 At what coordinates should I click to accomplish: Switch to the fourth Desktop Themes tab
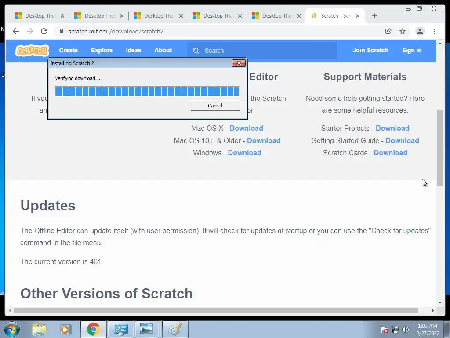coord(218,16)
